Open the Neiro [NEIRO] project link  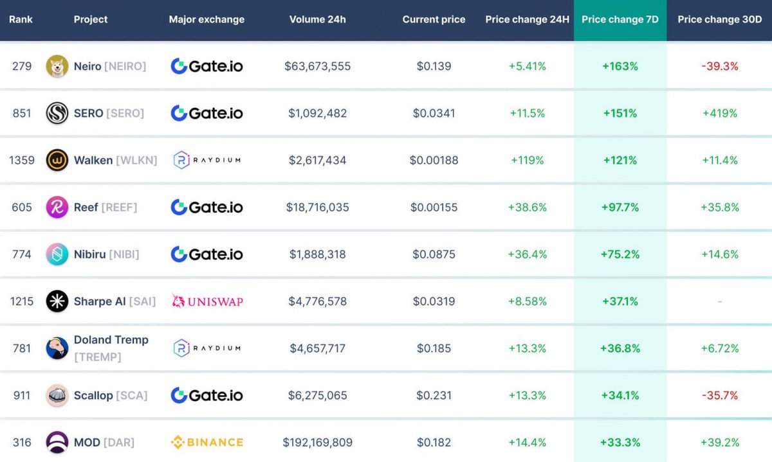[110, 66]
